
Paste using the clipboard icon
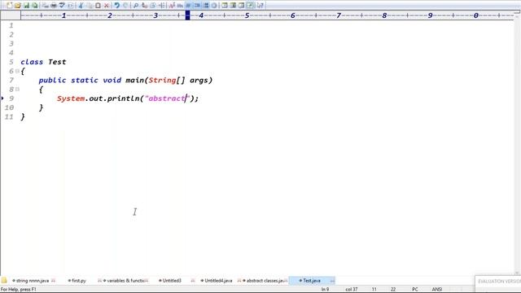pos(98,6)
